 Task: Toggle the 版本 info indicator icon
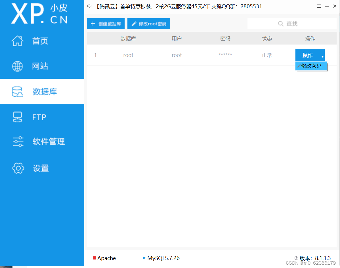pyautogui.click(x=296, y=258)
